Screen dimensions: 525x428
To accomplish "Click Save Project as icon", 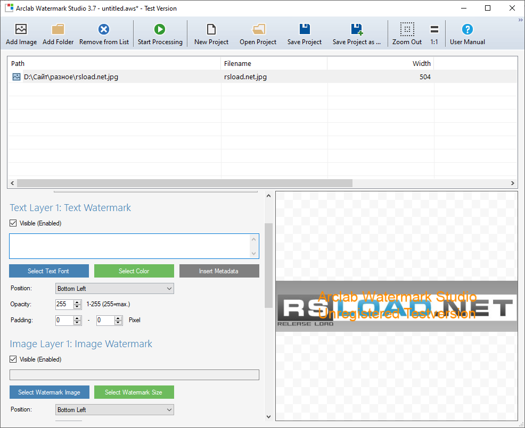I will click(x=357, y=29).
